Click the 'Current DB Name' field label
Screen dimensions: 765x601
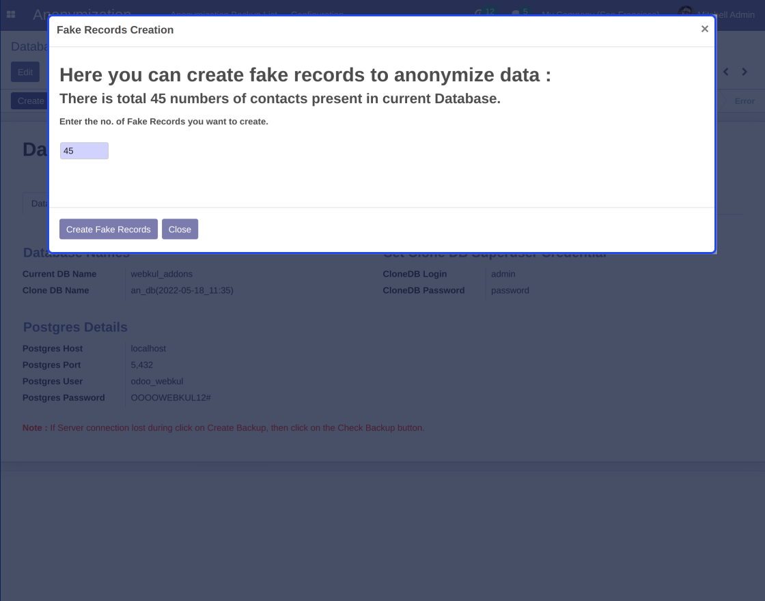click(59, 274)
